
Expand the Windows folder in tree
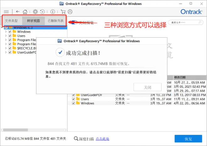tap(6, 32)
